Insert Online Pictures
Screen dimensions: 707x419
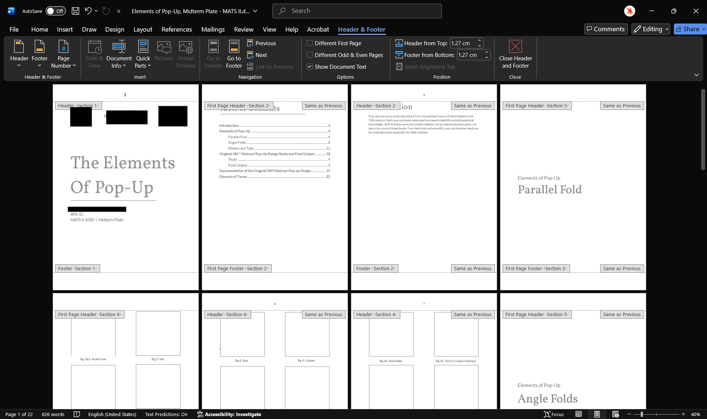point(186,54)
